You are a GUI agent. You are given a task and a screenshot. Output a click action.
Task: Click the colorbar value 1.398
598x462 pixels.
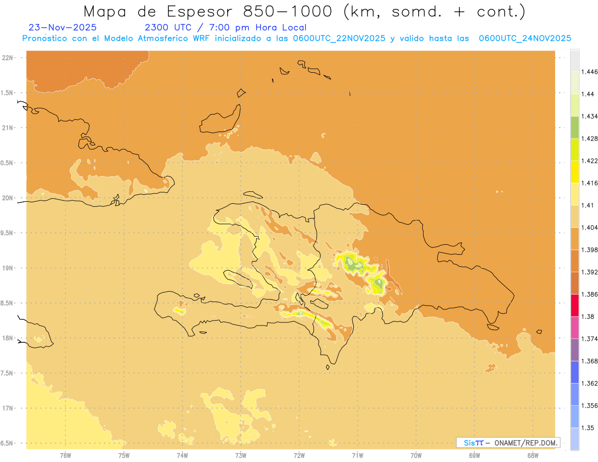click(590, 250)
